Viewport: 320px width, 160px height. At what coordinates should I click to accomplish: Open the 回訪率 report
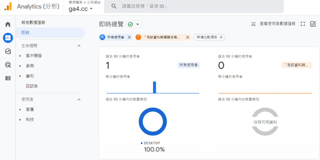click(x=32, y=86)
